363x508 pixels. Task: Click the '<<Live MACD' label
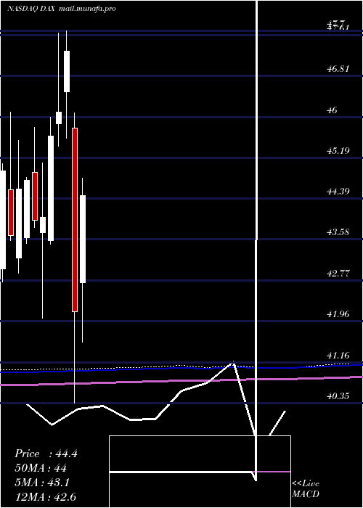point(306,489)
